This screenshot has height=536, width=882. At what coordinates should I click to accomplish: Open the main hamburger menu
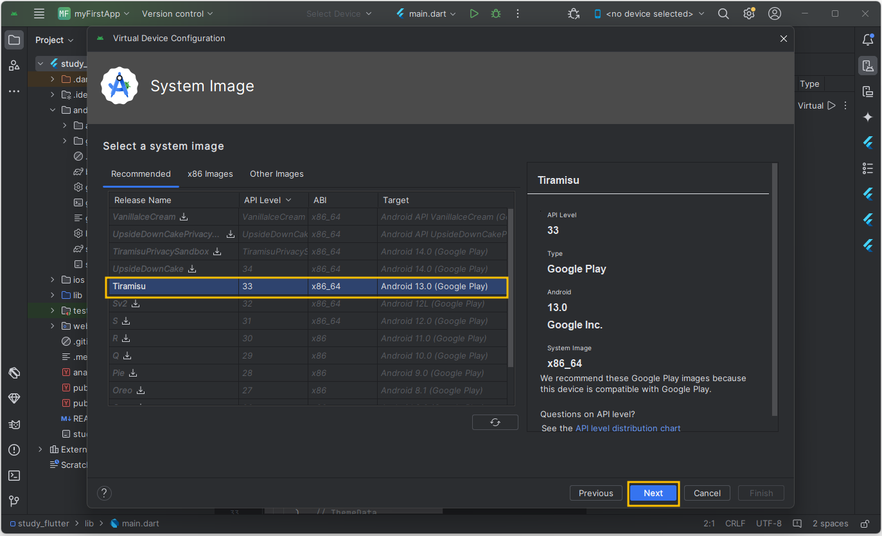pos(39,13)
